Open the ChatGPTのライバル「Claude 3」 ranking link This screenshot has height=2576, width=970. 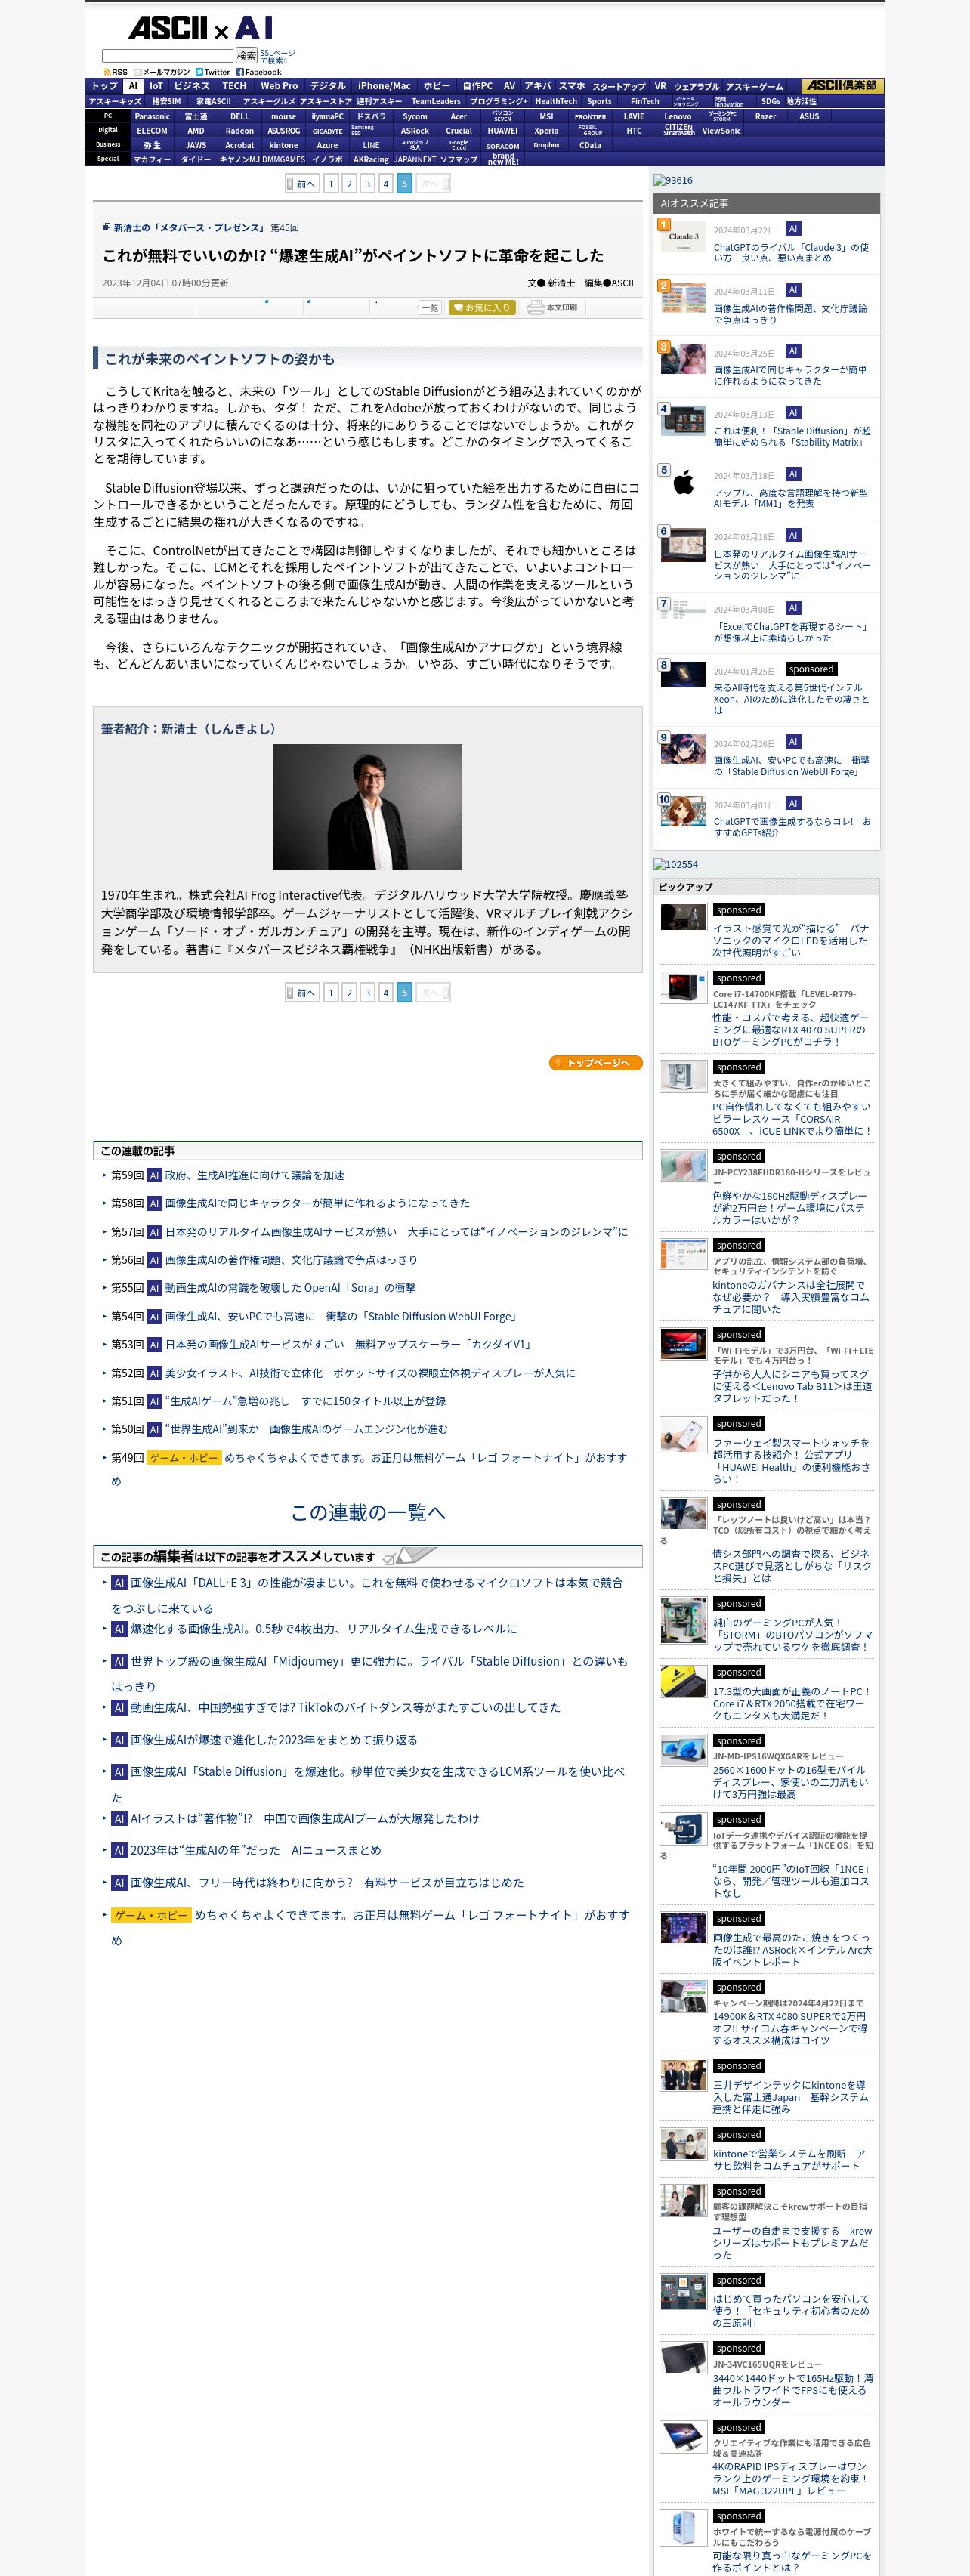[791, 252]
